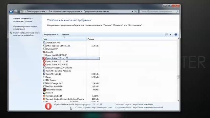Sort by the Имя column header

click(x=64, y=39)
